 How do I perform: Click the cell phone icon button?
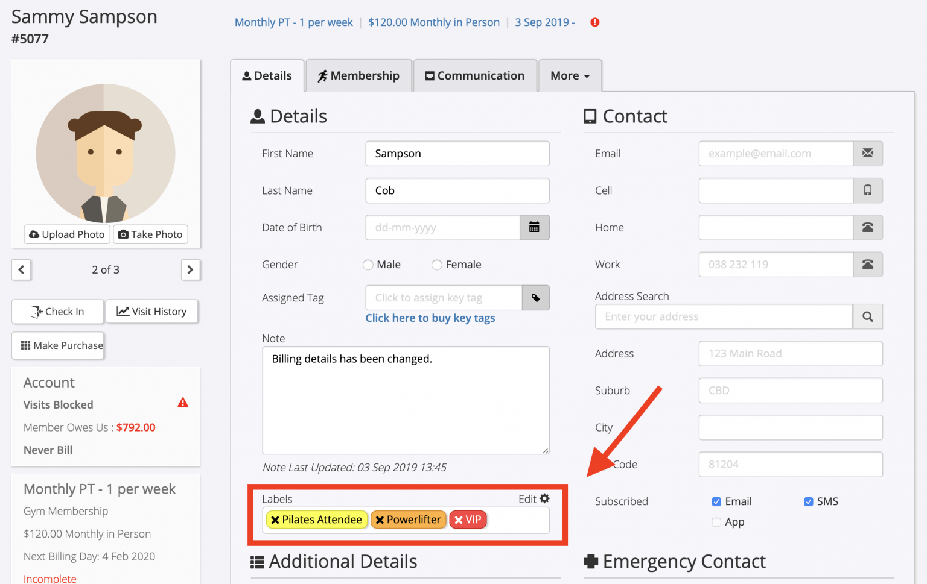pos(868,190)
